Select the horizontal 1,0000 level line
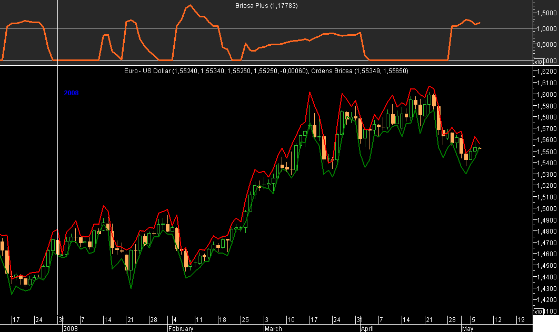This screenshot has height=332, width=559. coord(266,28)
